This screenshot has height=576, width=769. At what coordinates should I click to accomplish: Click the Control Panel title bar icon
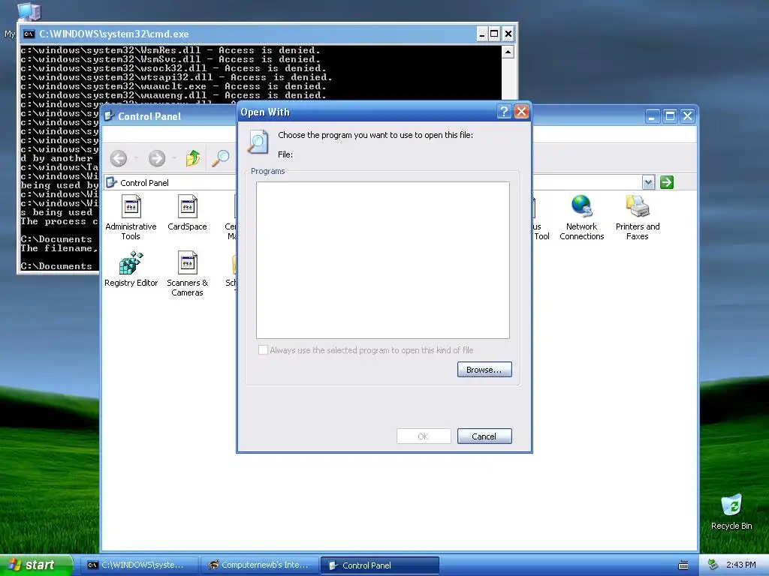[108, 116]
